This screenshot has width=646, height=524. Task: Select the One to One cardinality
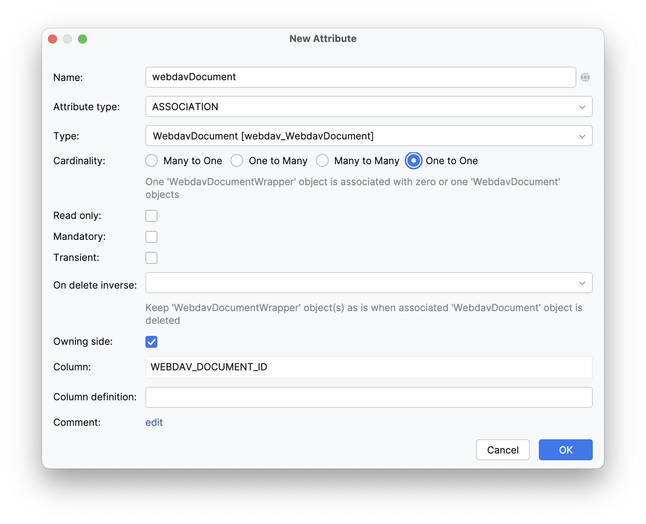(413, 160)
